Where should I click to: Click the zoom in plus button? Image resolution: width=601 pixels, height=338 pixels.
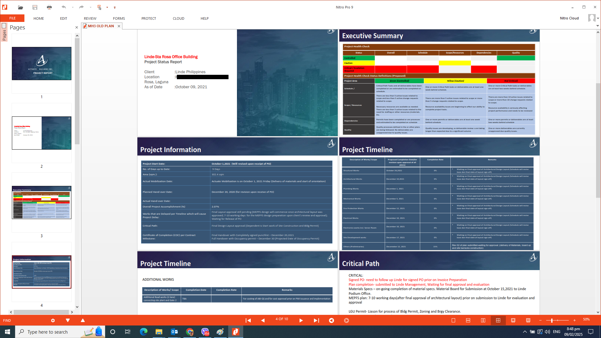tap(574, 320)
